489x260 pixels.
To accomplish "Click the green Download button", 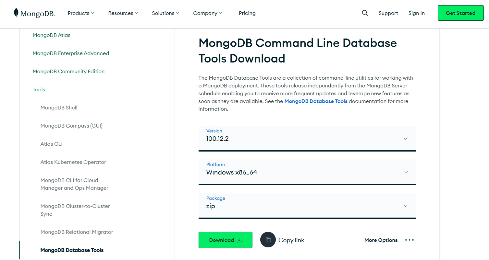I will (225, 240).
